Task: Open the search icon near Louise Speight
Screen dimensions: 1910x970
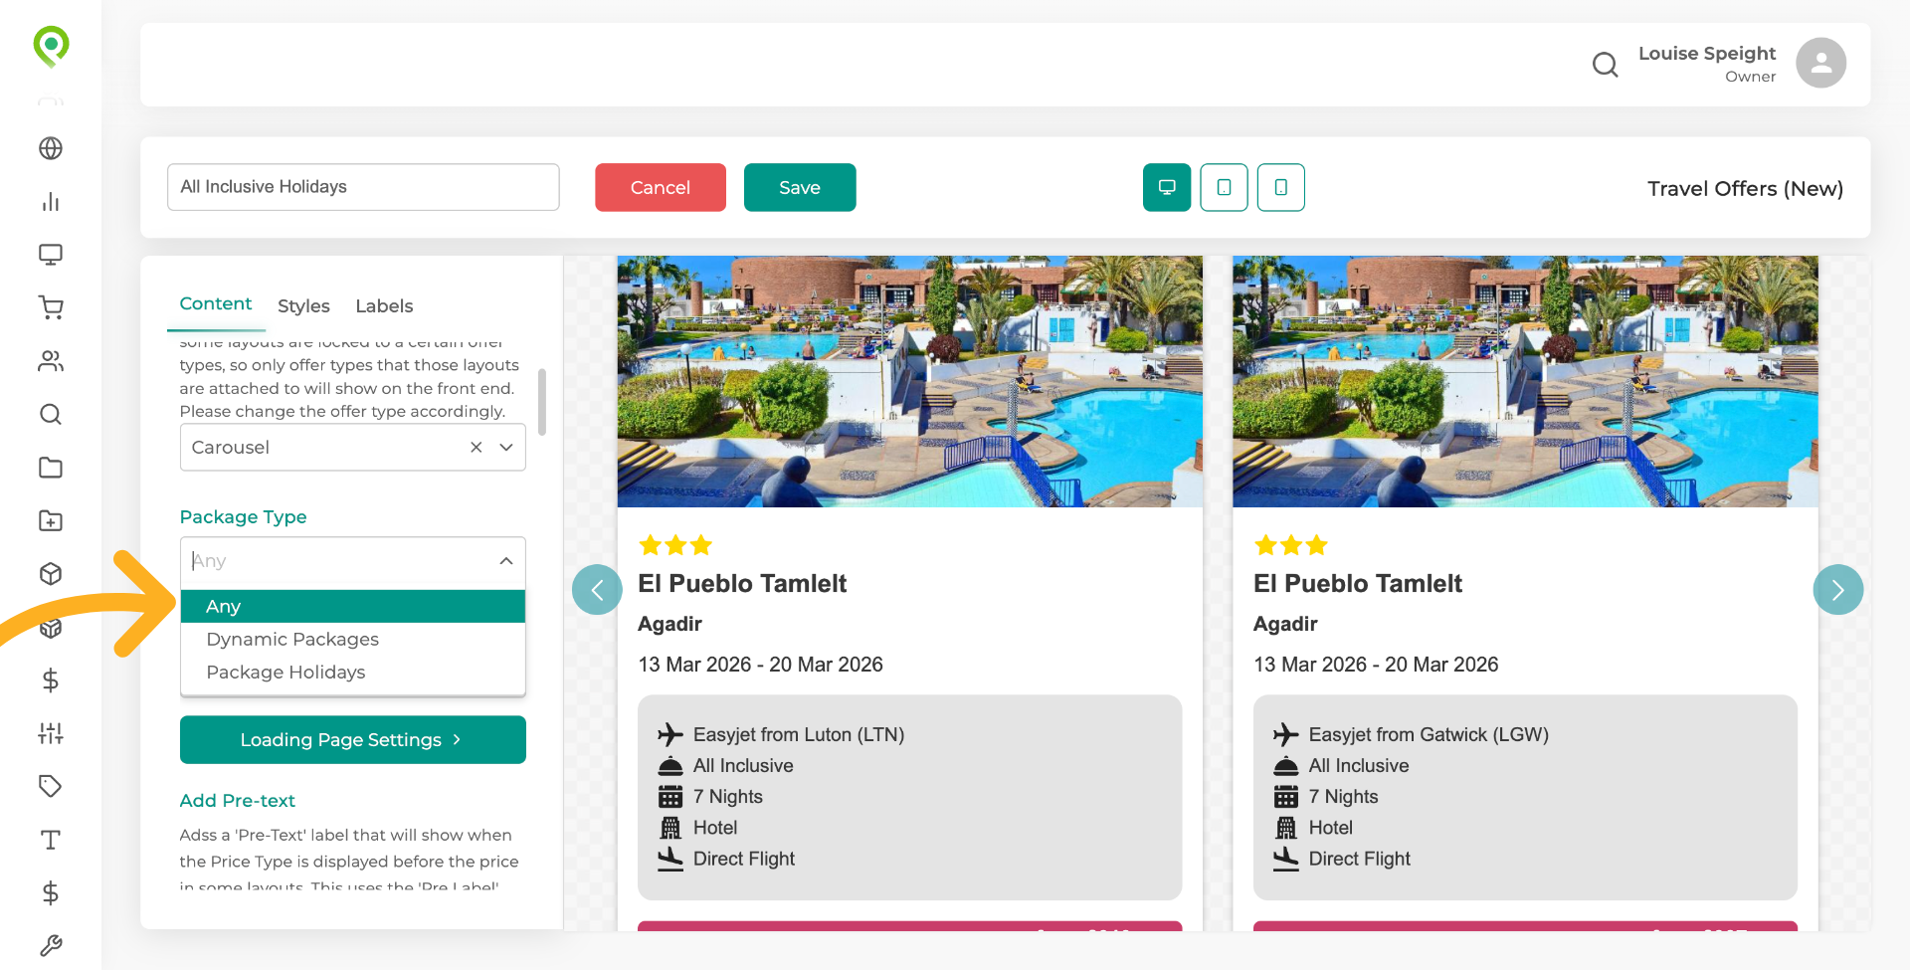Action: pyautogui.click(x=1605, y=64)
